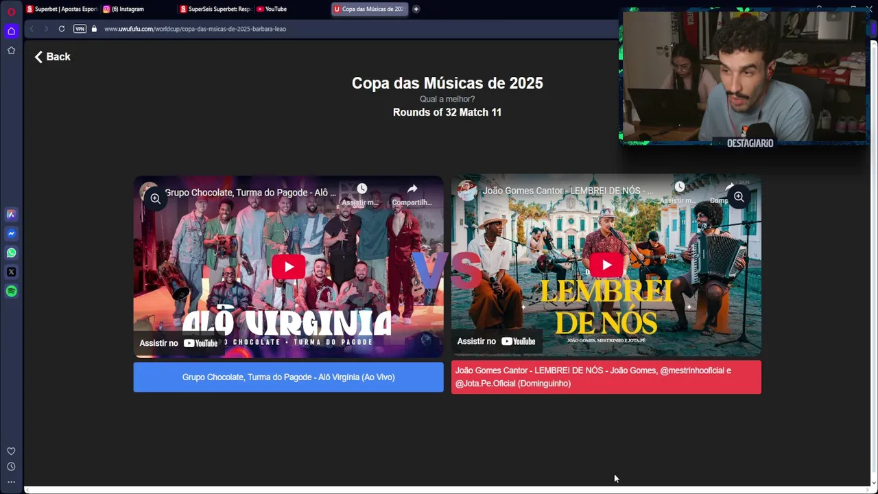The height and width of the screenshot is (494, 878).
Task: Play the Alô Virginia YouTube video
Action: pos(288,267)
